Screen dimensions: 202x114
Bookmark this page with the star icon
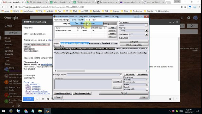(x=185, y=7)
